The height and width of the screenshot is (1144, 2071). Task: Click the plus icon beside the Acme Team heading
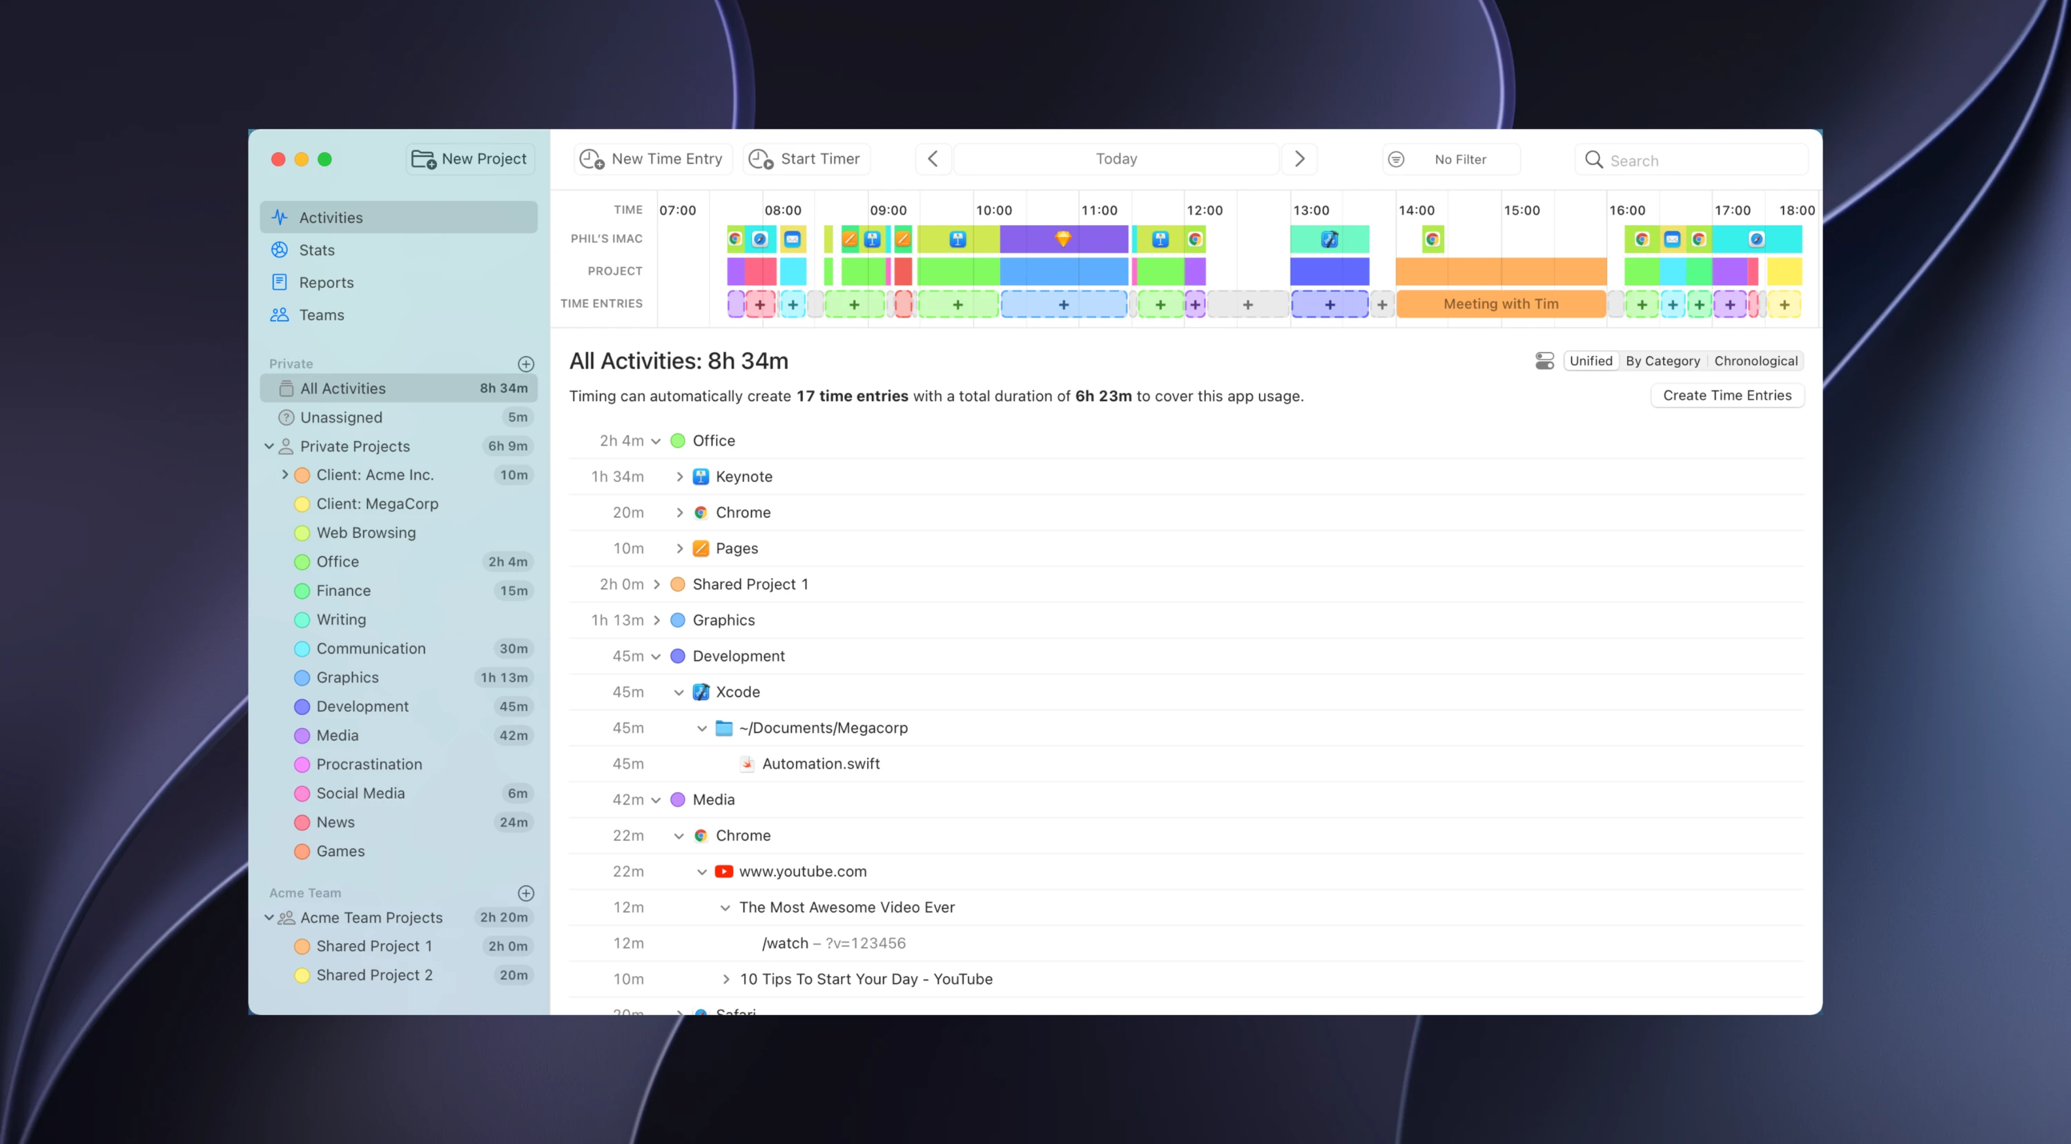pyautogui.click(x=526, y=893)
